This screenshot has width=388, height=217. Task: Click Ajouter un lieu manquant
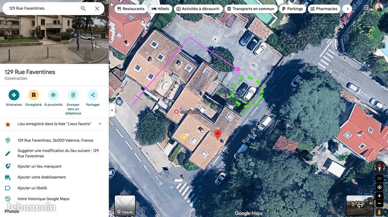coord(39,167)
